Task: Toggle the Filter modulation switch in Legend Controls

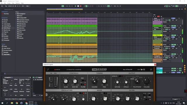Action: click(x=82, y=84)
